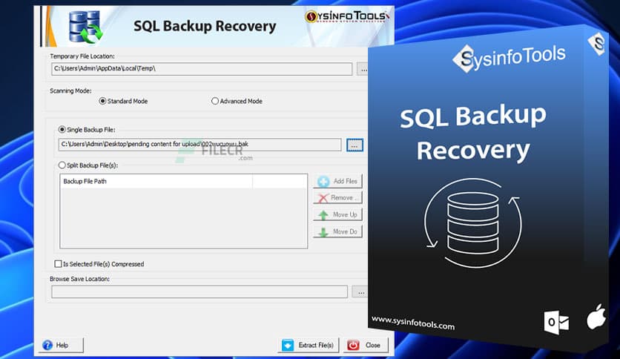Viewport: 620px width, 359px height.
Task: Click the Apple logo on product box
Action: coord(596,317)
